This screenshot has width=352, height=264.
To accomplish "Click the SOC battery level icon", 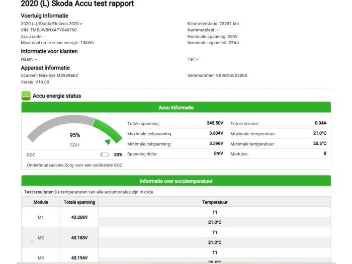I will click(x=105, y=155).
